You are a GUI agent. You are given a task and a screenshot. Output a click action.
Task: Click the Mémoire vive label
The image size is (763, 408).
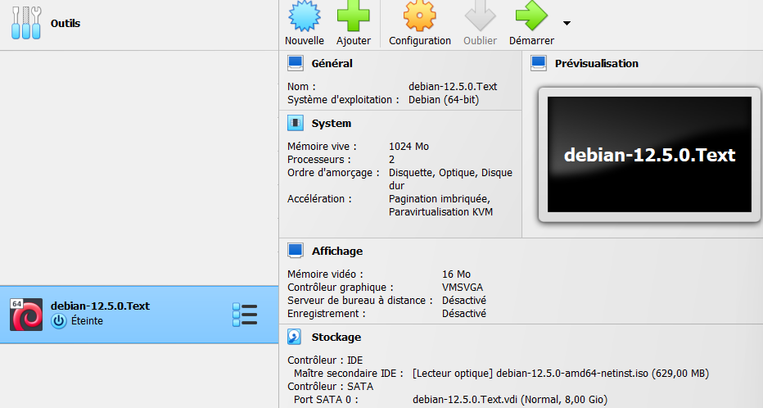click(x=322, y=147)
